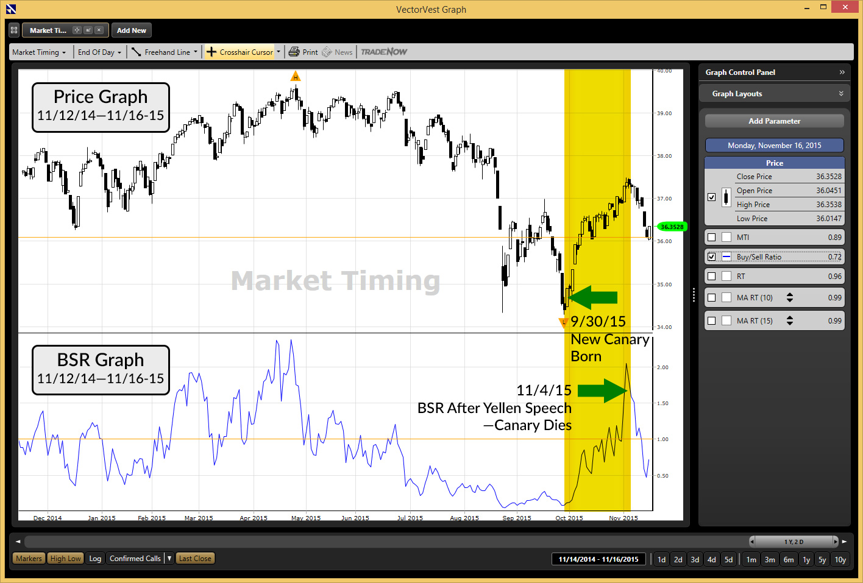The image size is (863, 583).
Task: Enable the MTI parameter checkbox
Action: pyautogui.click(x=711, y=238)
